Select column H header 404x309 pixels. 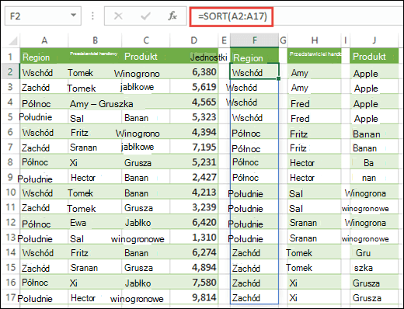(315, 40)
